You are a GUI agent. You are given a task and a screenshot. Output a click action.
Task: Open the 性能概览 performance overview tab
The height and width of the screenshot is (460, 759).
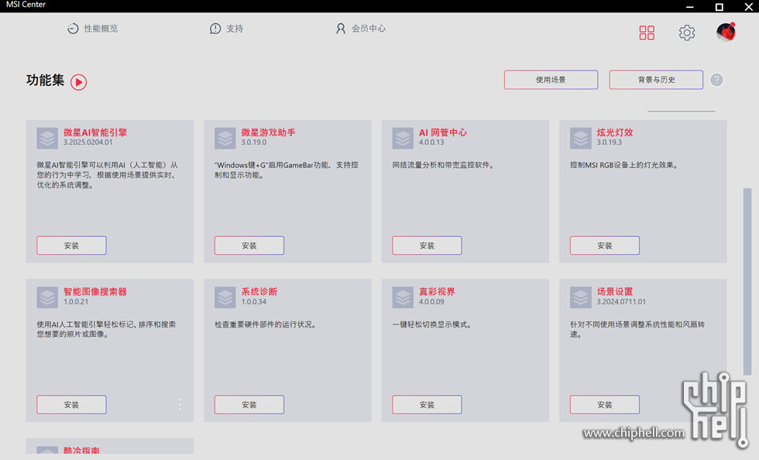[92, 29]
